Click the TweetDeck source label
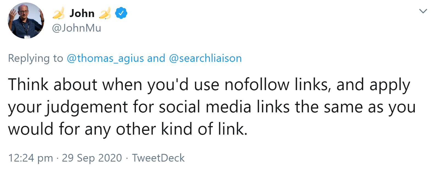Viewport: 438px width, 172px height. 159,158
